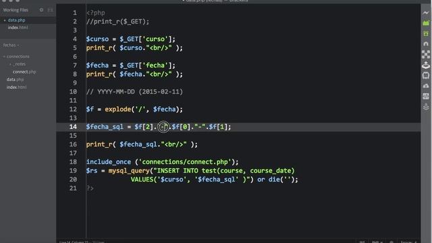Collapse the connections folder

(x=5, y=57)
